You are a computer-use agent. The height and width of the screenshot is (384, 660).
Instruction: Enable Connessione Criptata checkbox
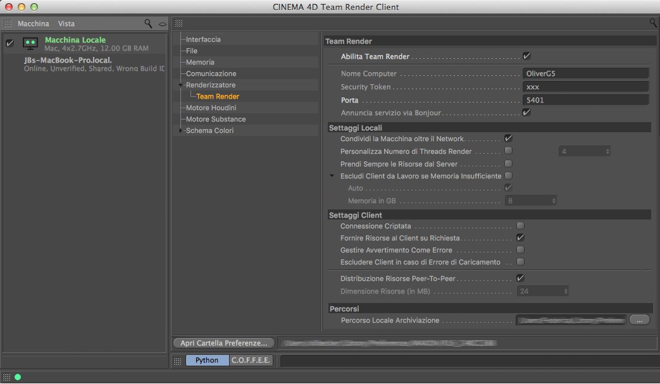click(521, 226)
